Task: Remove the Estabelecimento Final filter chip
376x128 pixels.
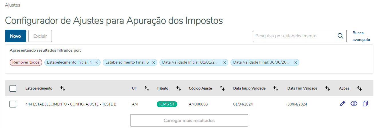Action: (153, 62)
